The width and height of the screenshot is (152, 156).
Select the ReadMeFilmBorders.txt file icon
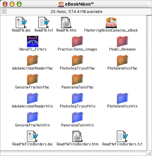[x=123, y=136]
